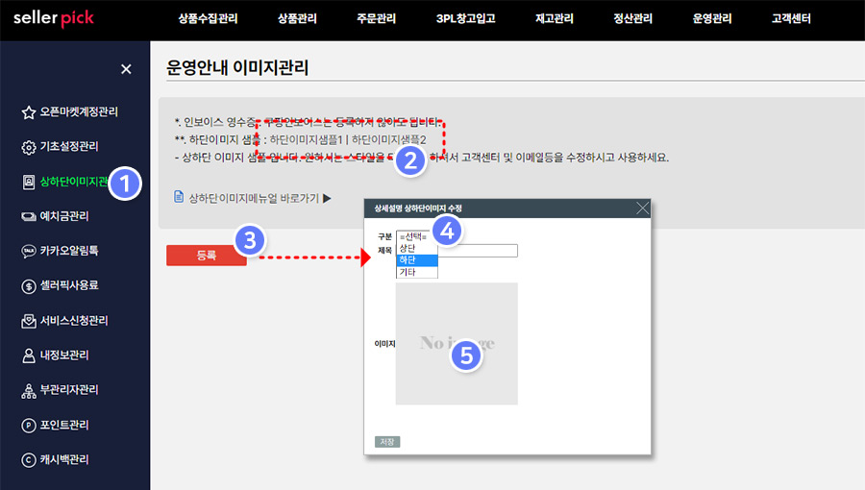
Task: Click the dollar icon beside 셀러픽사용료
Action: (x=29, y=285)
